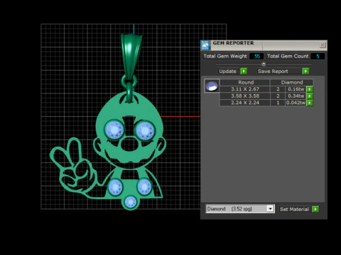Click the Update green arrow button
This screenshot has width=341, height=255.
[244, 71]
